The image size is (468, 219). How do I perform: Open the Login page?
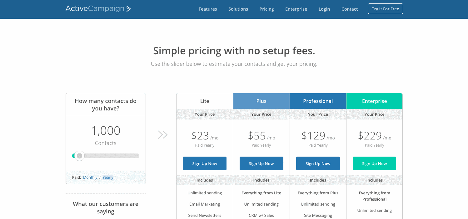coord(324,9)
